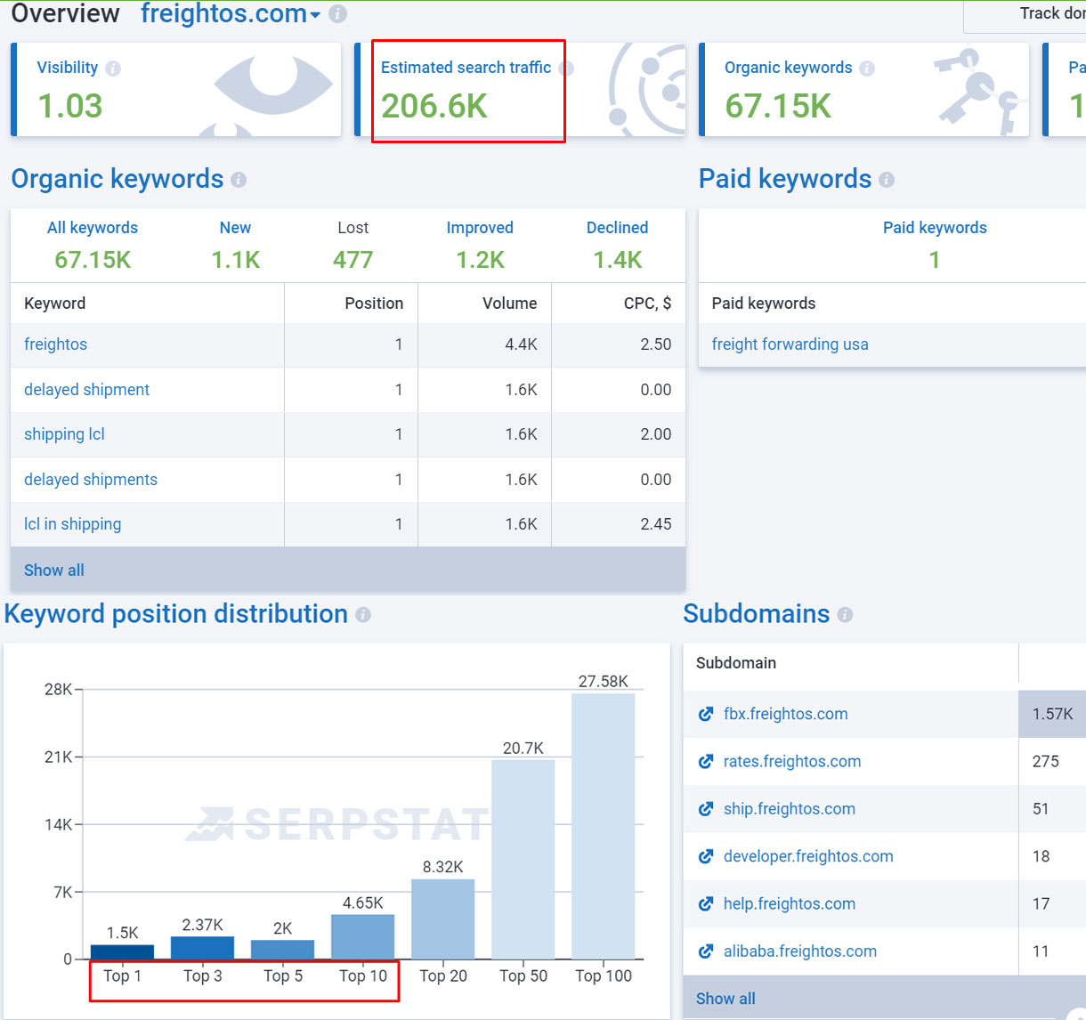Open fbx.freightos.com subdomain link
1086x1020 pixels.
(786, 714)
